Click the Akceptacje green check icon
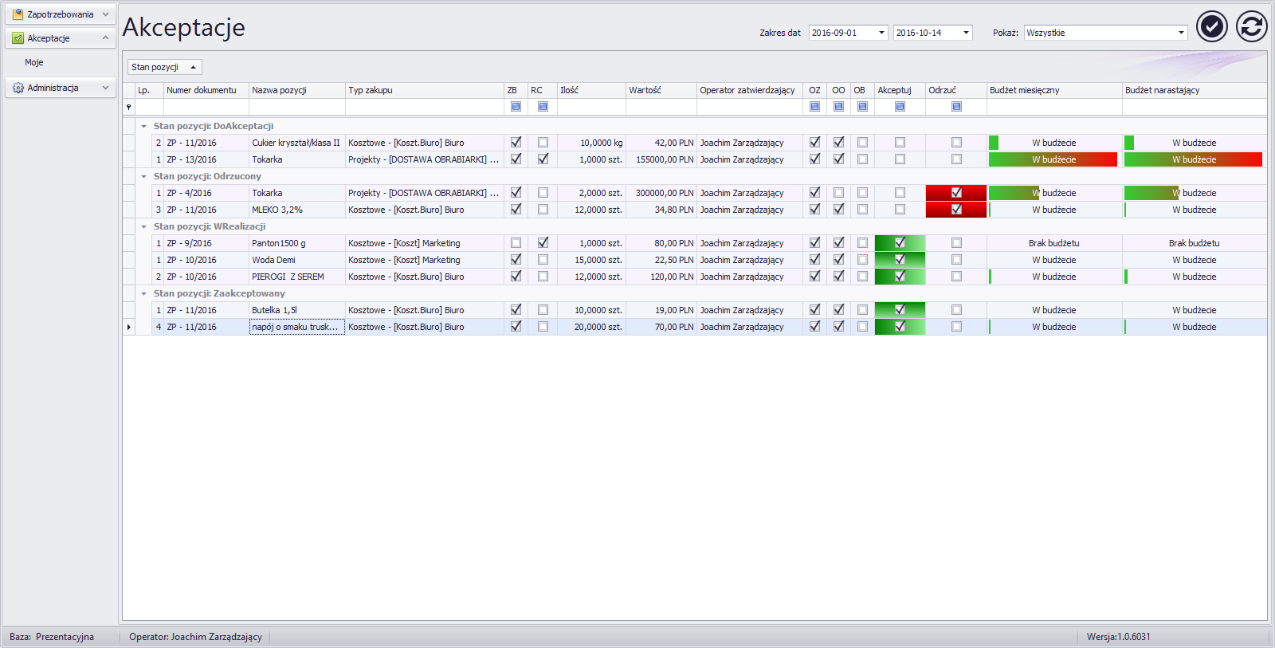The height and width of the screenshot is (648, 1275). (x=18, y=38)
